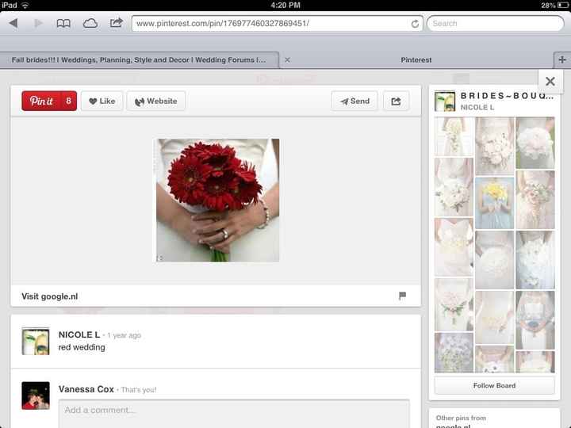The image size is (571, 428).
Task: Click the "1 year ago" timestamp
Action: 125,335
